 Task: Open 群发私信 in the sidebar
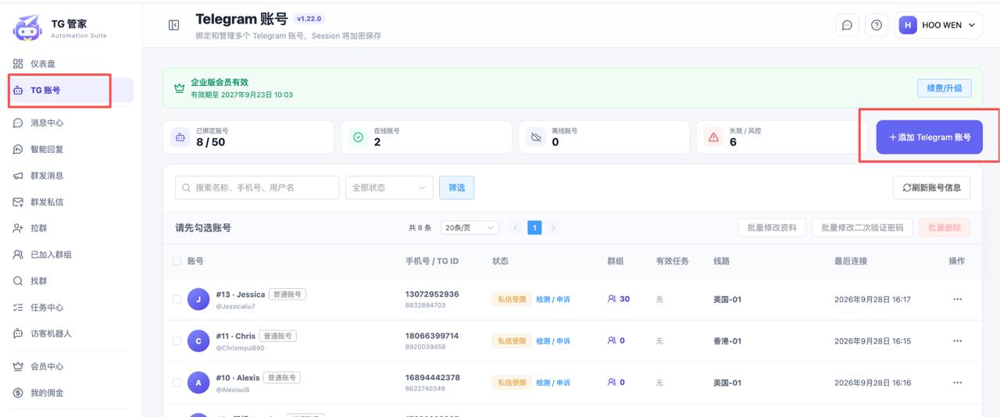tap(47, 202)
